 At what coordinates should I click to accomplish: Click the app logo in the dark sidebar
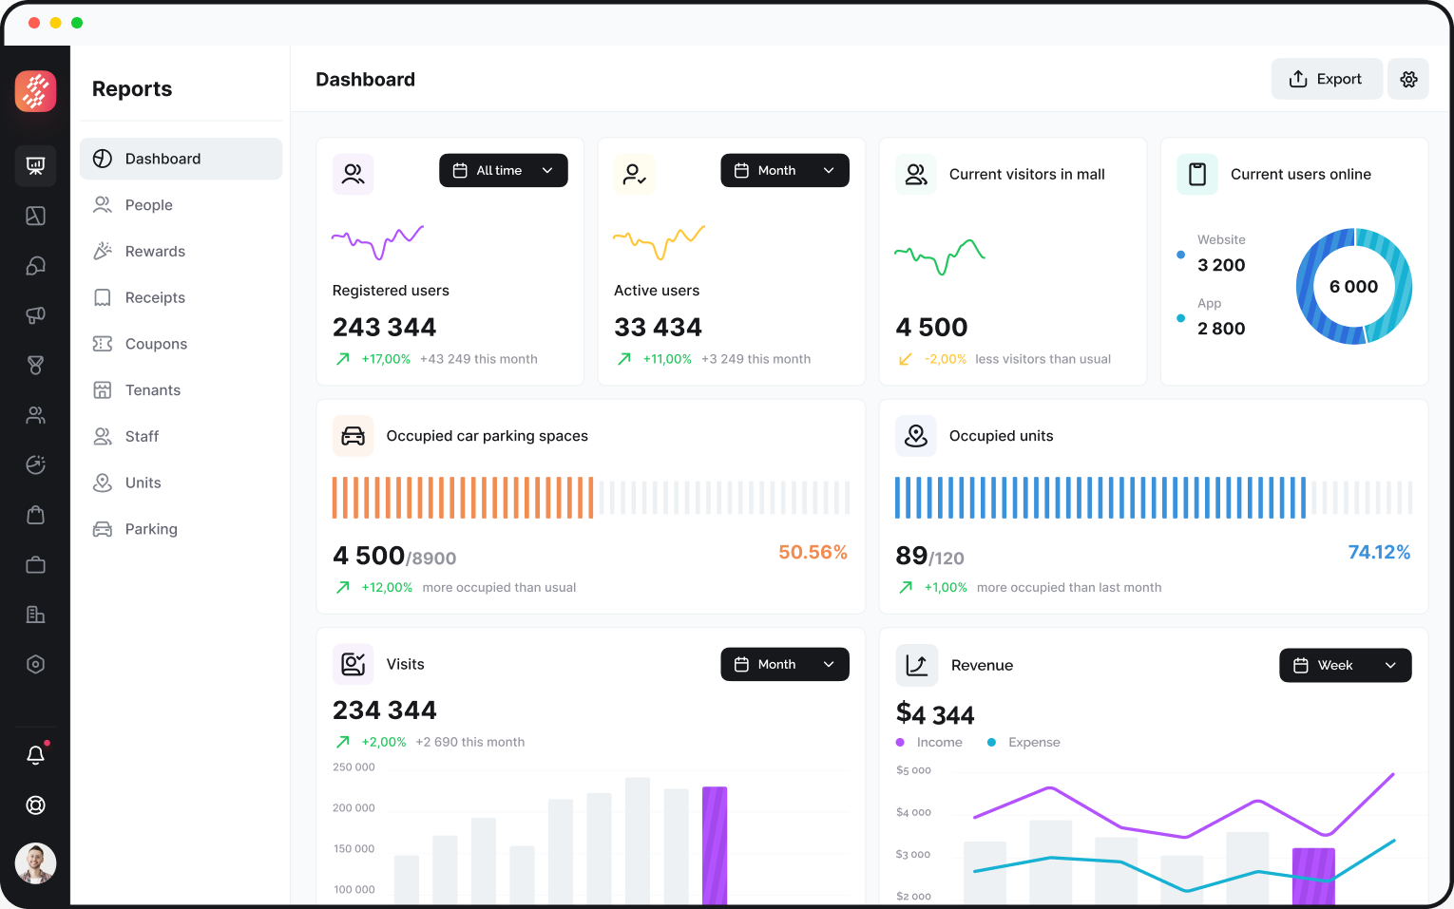pos(35,91)
